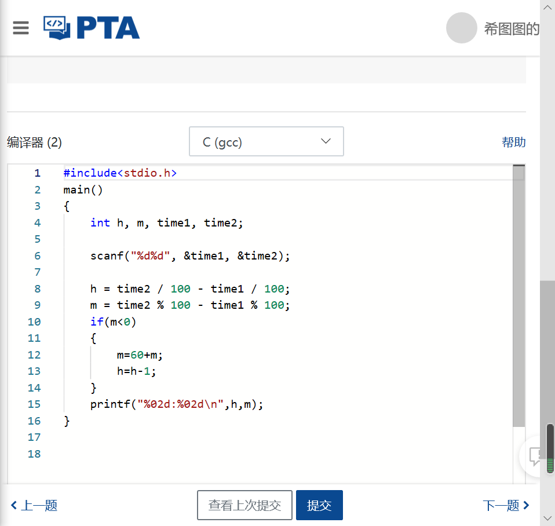The image size is (555, 526).
Task: Place cursor on empty line 17
Action: (x=232, y=437)
